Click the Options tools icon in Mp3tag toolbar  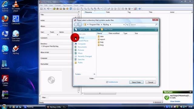(135, 9)
